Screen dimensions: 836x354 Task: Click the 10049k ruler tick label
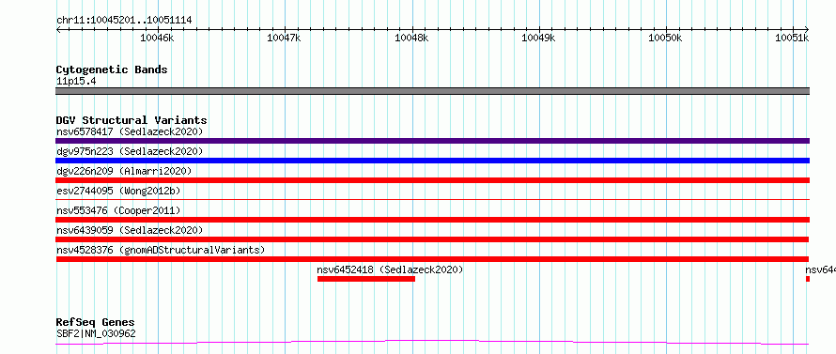pos(538,38)
